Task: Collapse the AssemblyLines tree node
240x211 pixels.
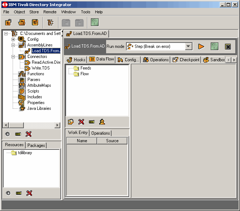Action: [13, 45]
